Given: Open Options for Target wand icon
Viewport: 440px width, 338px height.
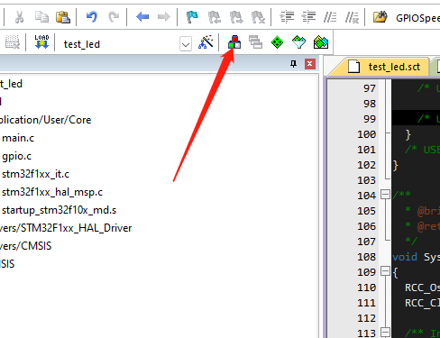Looking at the screenshot, I should [x=206, y=41].
